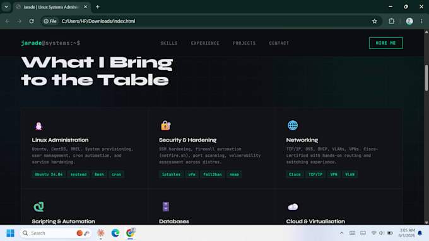429x241 pixels.
Task: Open the browser Extensions puzzle icon
Action: [392, 21]
